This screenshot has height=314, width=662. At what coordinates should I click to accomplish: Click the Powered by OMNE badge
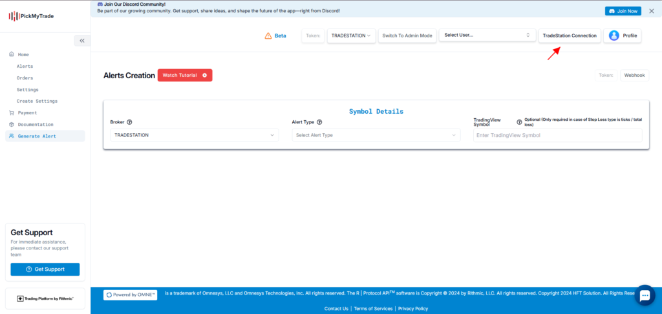(x=130, y=295)
